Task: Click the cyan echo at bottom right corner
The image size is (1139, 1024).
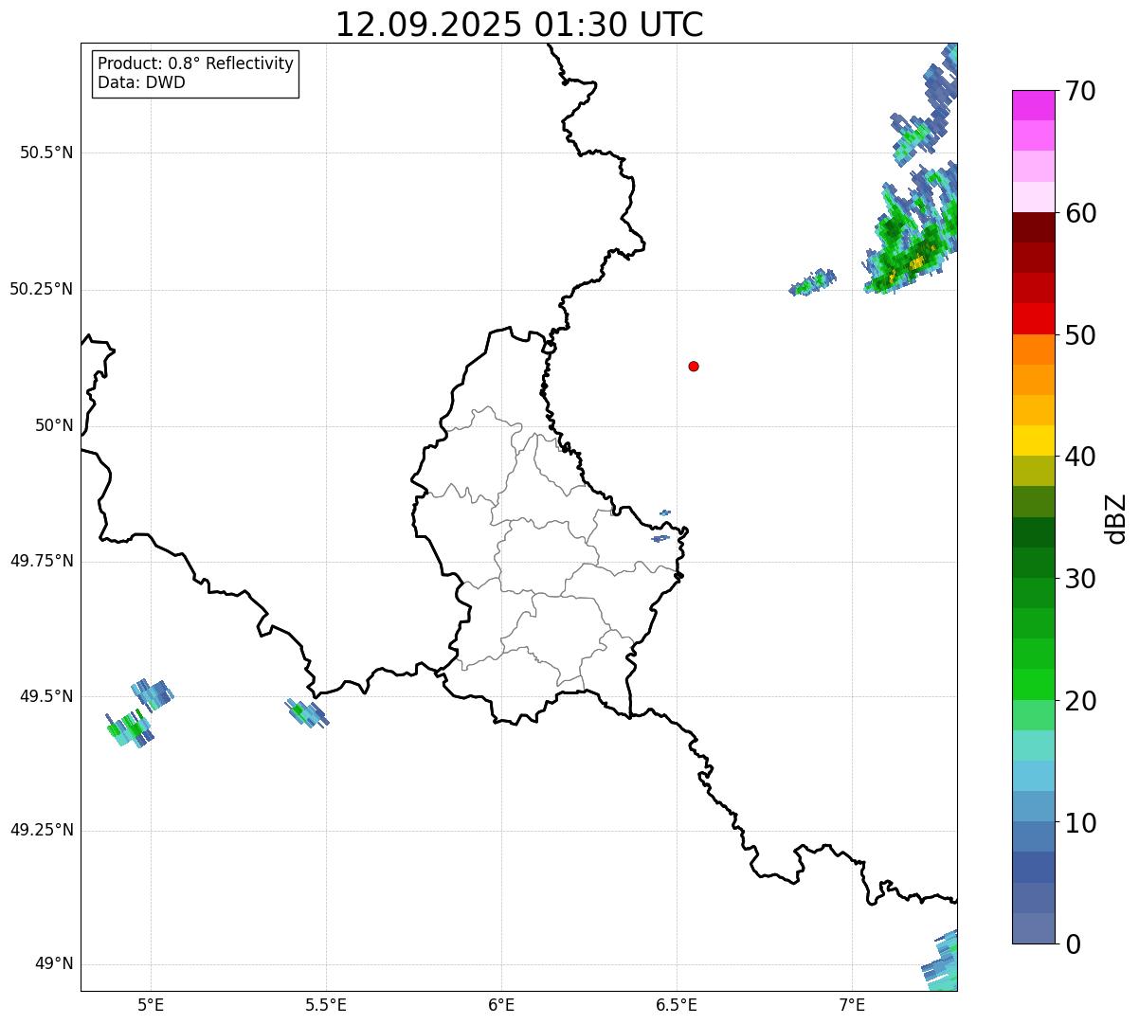Action: (940, 961)
